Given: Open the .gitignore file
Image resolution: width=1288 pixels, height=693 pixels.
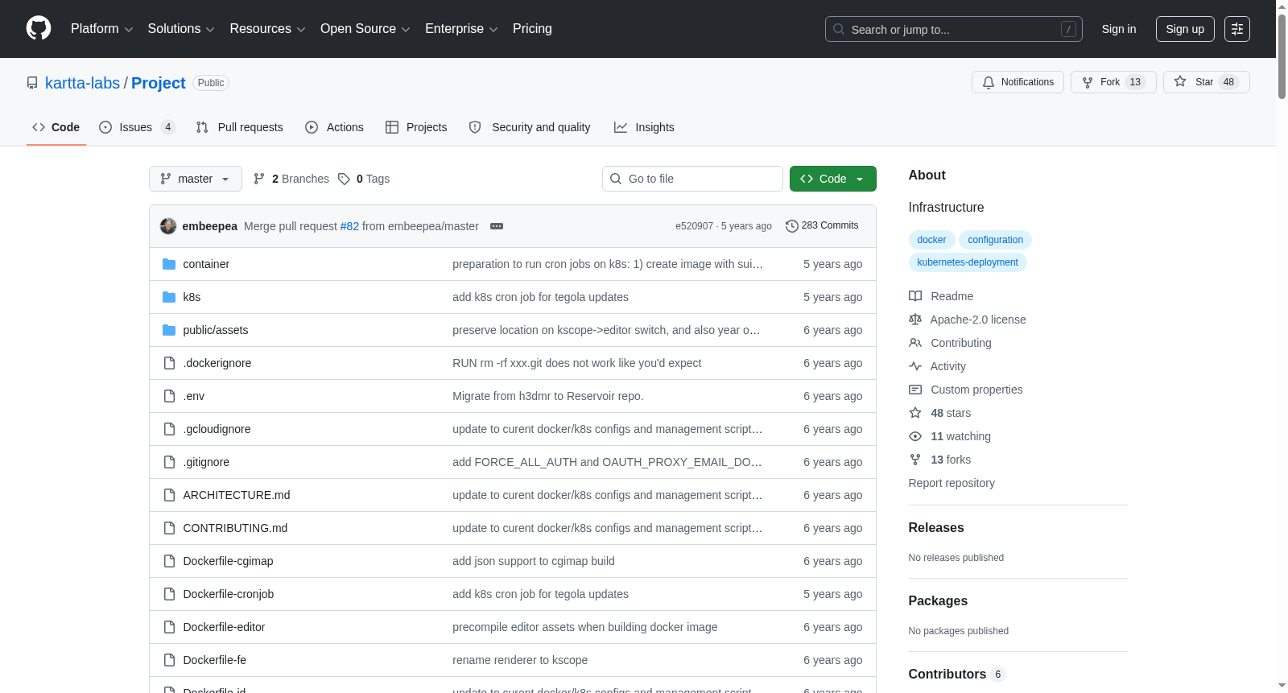Looking at the screenshot, I should pos(206,462).
